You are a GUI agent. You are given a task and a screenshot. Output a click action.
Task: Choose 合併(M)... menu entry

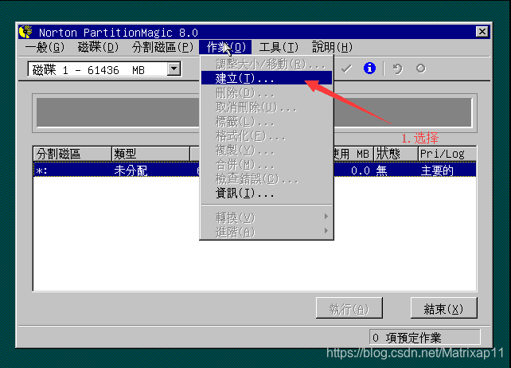click(267, 164)
